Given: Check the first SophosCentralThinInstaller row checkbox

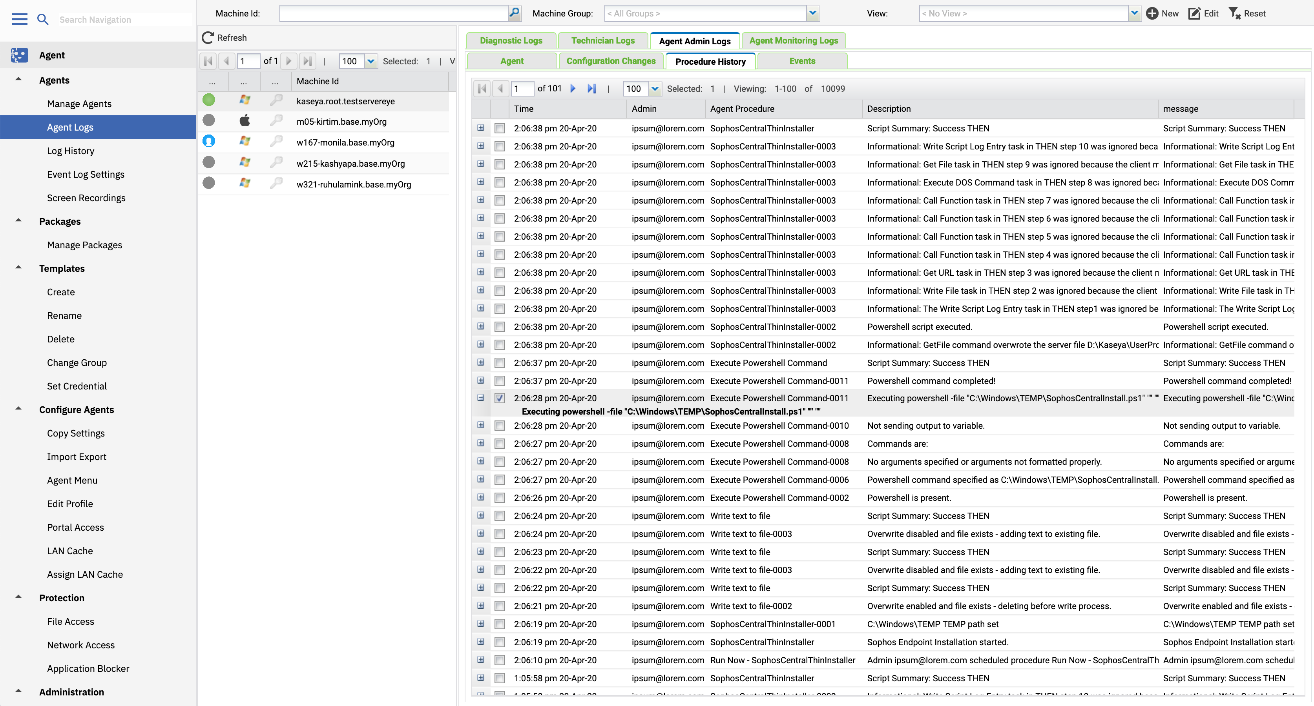Looking at the screenshot, I should pyautogui.click(x=499, y=129).
